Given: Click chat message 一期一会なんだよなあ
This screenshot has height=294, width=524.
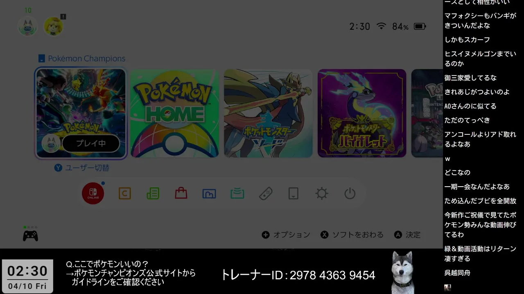Looking at the screenshot, I should [x=477, y=187].
